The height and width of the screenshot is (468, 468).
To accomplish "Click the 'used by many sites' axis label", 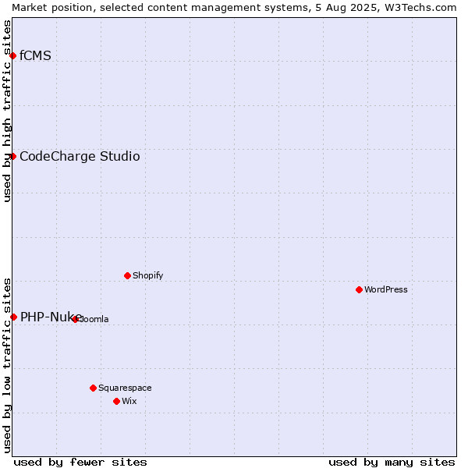I will pos(392,463).
